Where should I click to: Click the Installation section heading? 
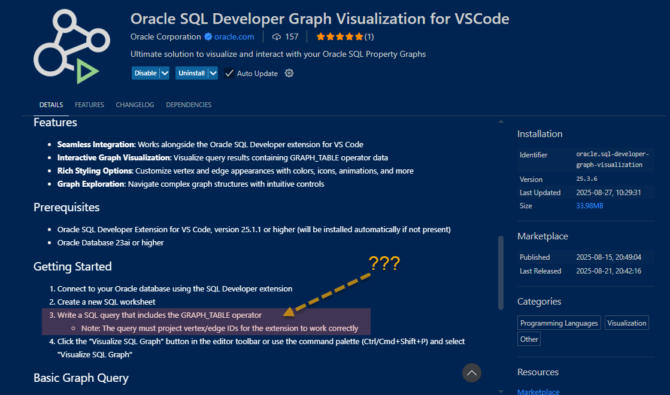tap(539, 133)
